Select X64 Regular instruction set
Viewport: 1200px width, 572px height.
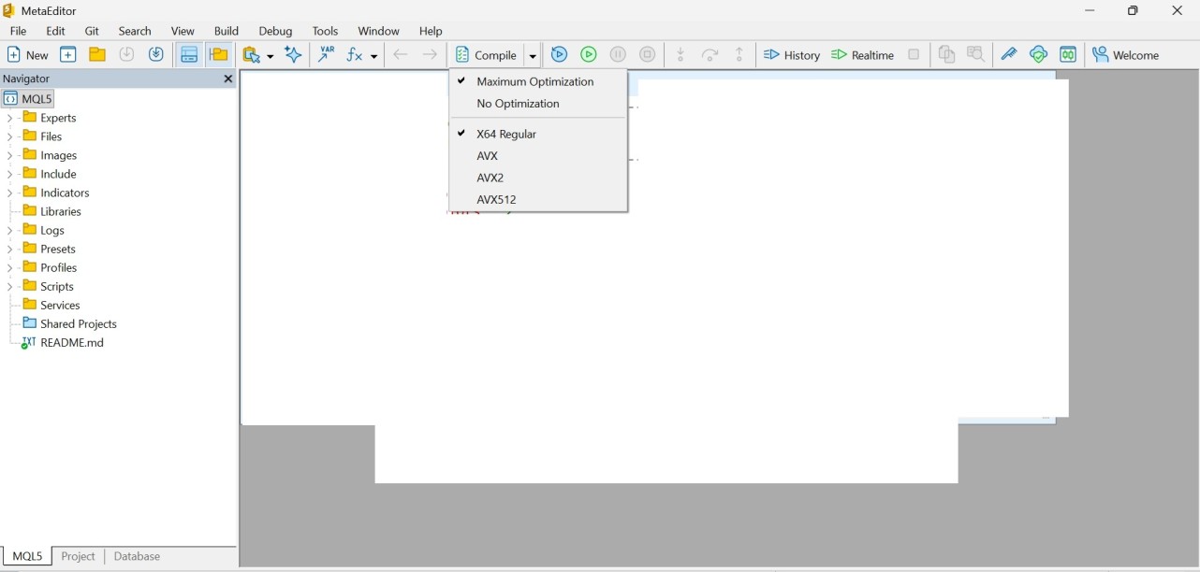point(538,135)
